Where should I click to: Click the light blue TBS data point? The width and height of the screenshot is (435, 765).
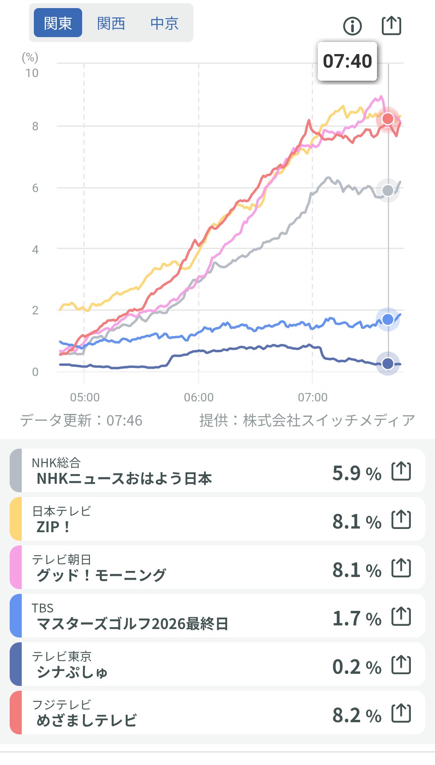(388, 320)
